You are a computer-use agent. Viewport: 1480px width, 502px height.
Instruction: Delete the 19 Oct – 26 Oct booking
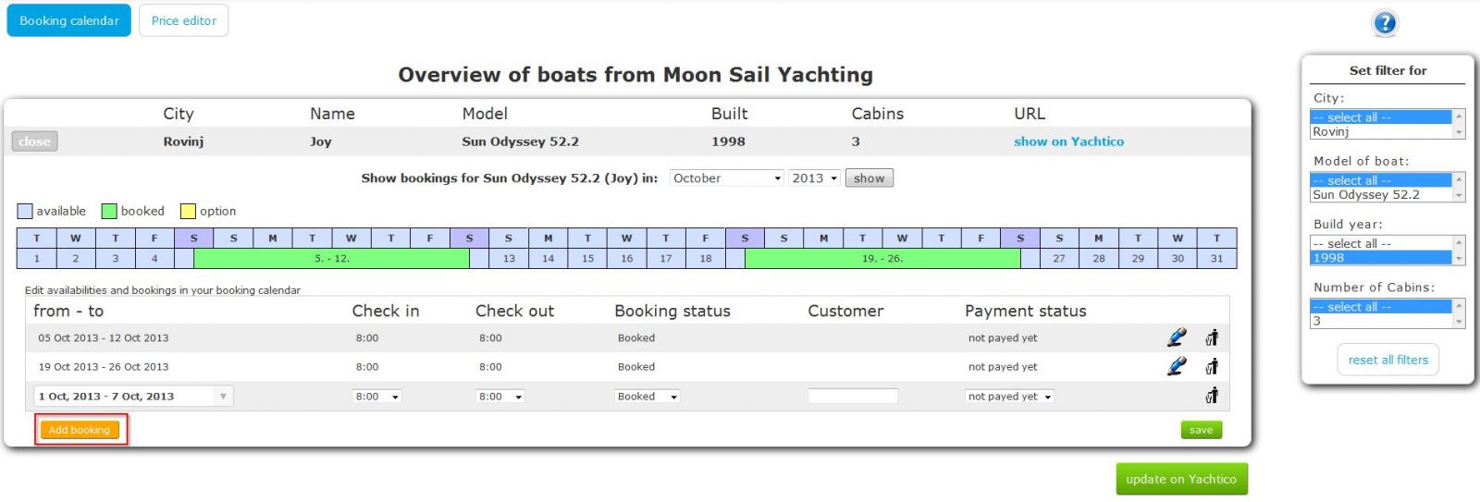[x=1212, y=367]
